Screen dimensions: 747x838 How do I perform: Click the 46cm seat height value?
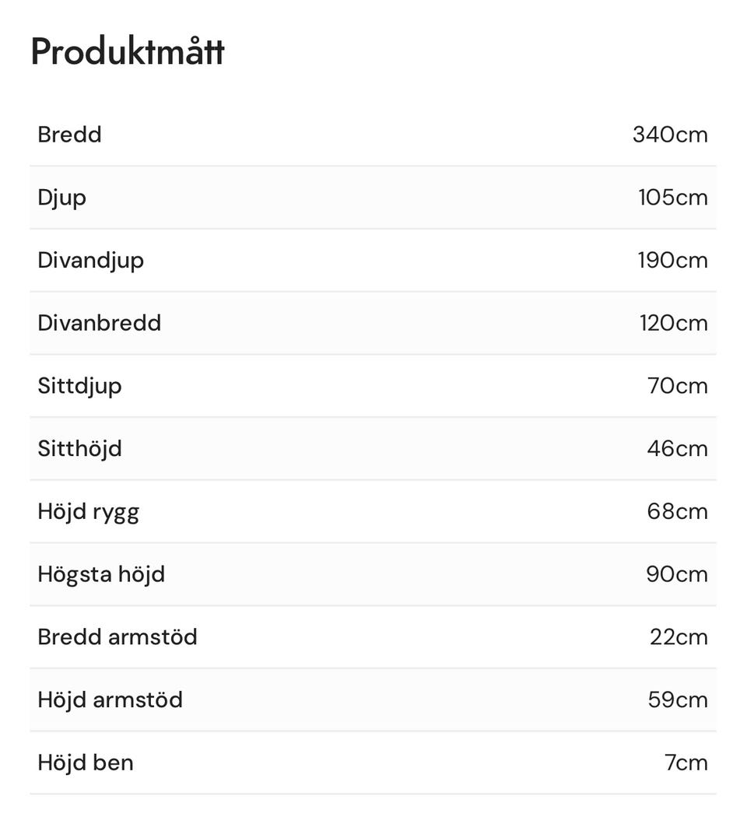(678, 448)
